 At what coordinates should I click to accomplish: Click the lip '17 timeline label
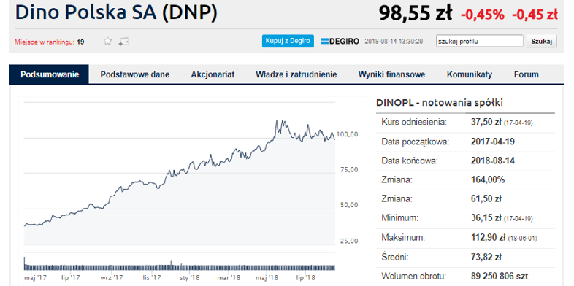pyautogui.click(x=71, y=277)
